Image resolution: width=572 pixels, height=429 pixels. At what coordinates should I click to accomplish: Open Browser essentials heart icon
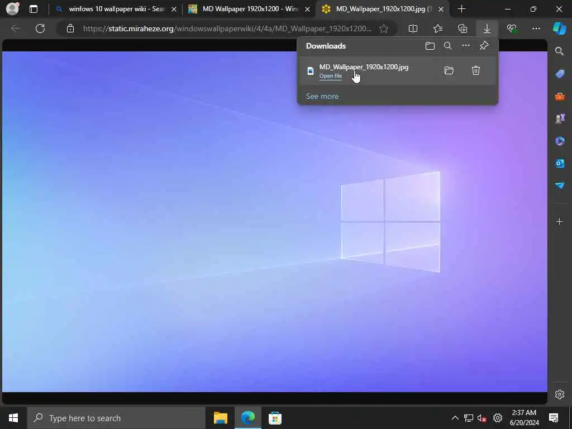[x=512, y=28]
